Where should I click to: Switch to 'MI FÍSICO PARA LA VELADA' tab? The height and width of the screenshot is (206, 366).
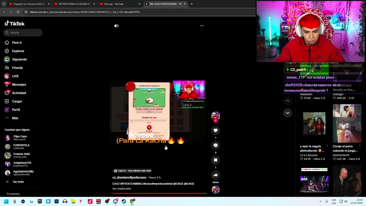click(74, 4)
